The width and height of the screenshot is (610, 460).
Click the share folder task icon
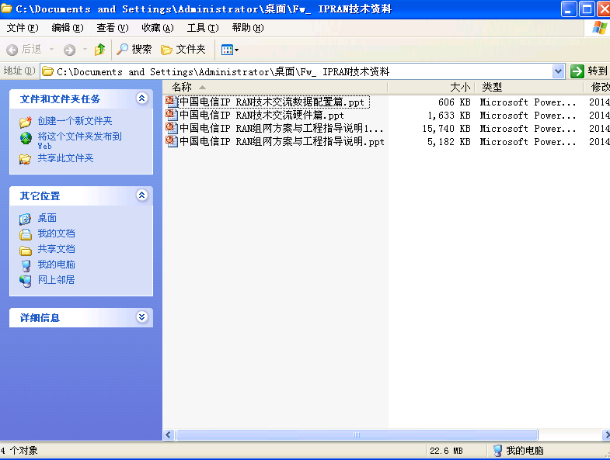[26, 159]
